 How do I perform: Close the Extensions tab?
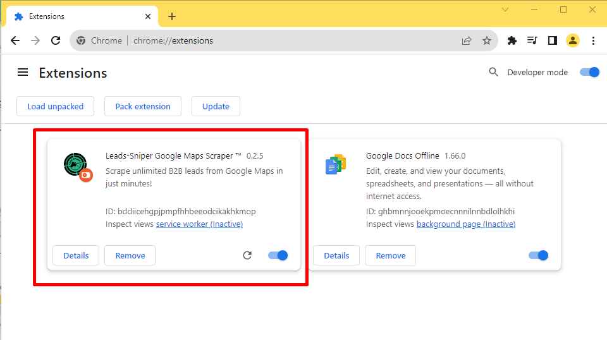tap(148, 16)
